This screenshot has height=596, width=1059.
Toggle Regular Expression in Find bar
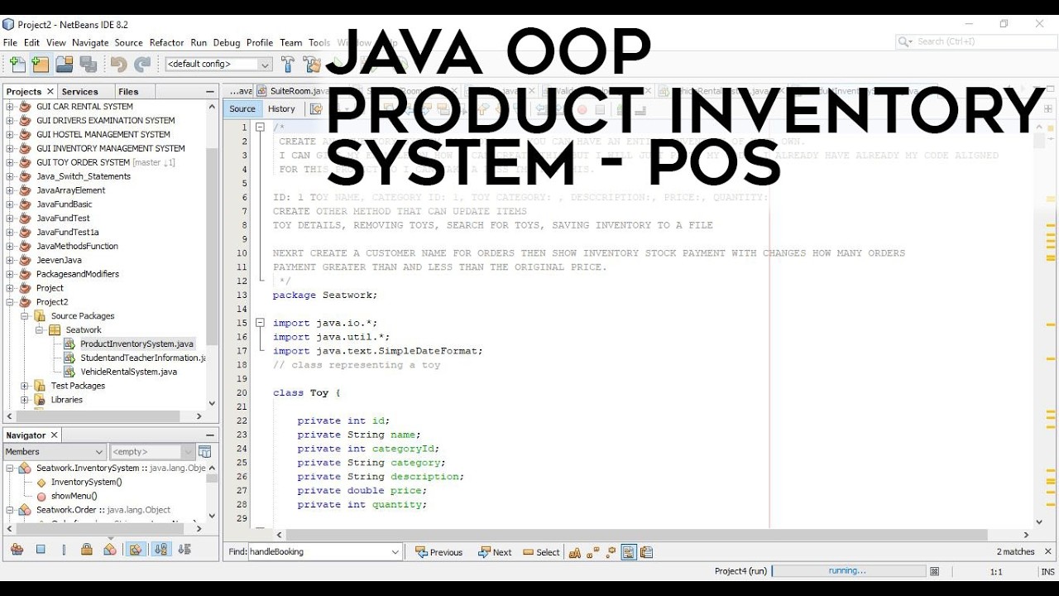[x=611, y=552]
